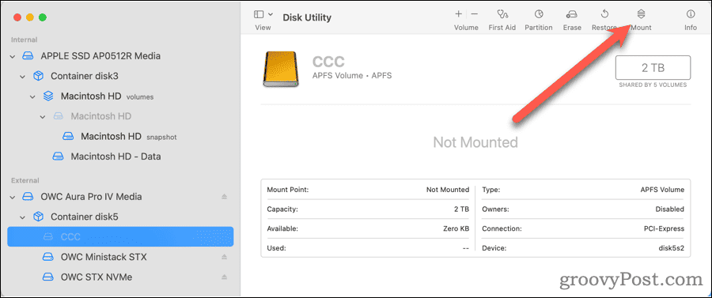712x298 pixels.
Task: Select Macintosh HD - Data volume
Action: tap(116, 156)
